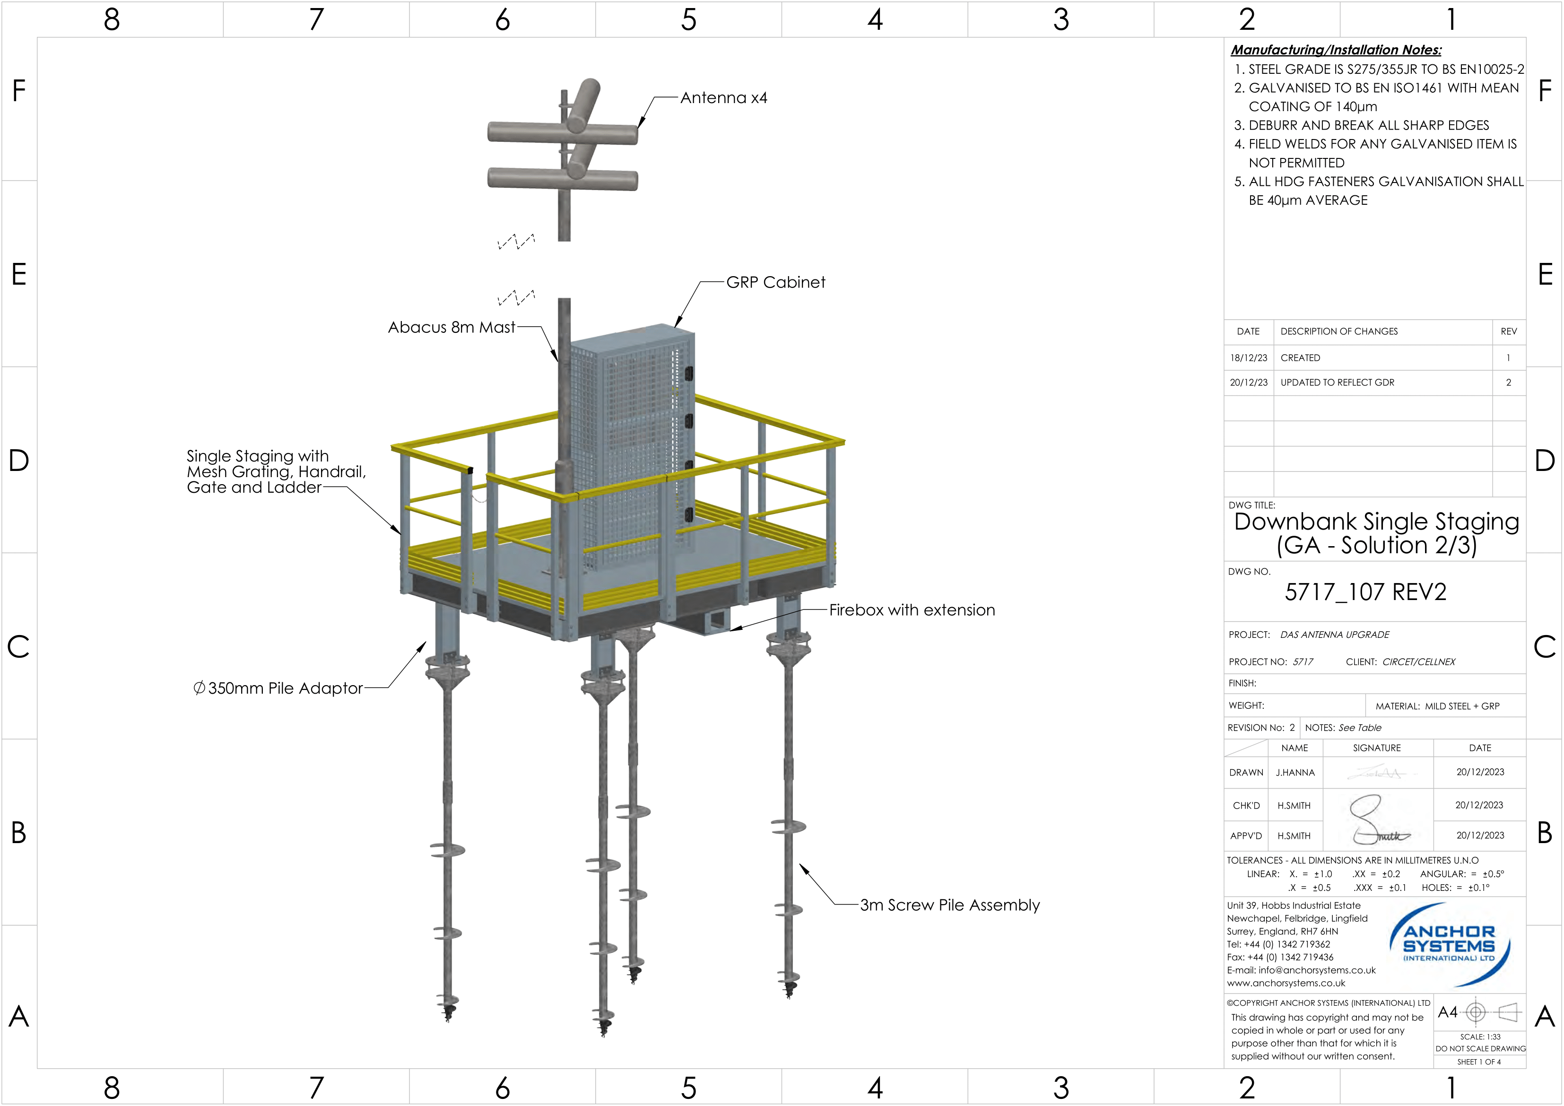Screen dimensions: 1564x1106
Task: Select the '350mm Pile Adaptor' annotation
Action: 278,688
